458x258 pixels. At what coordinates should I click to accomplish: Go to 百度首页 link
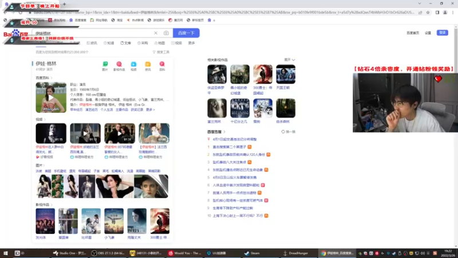[413, 33]
